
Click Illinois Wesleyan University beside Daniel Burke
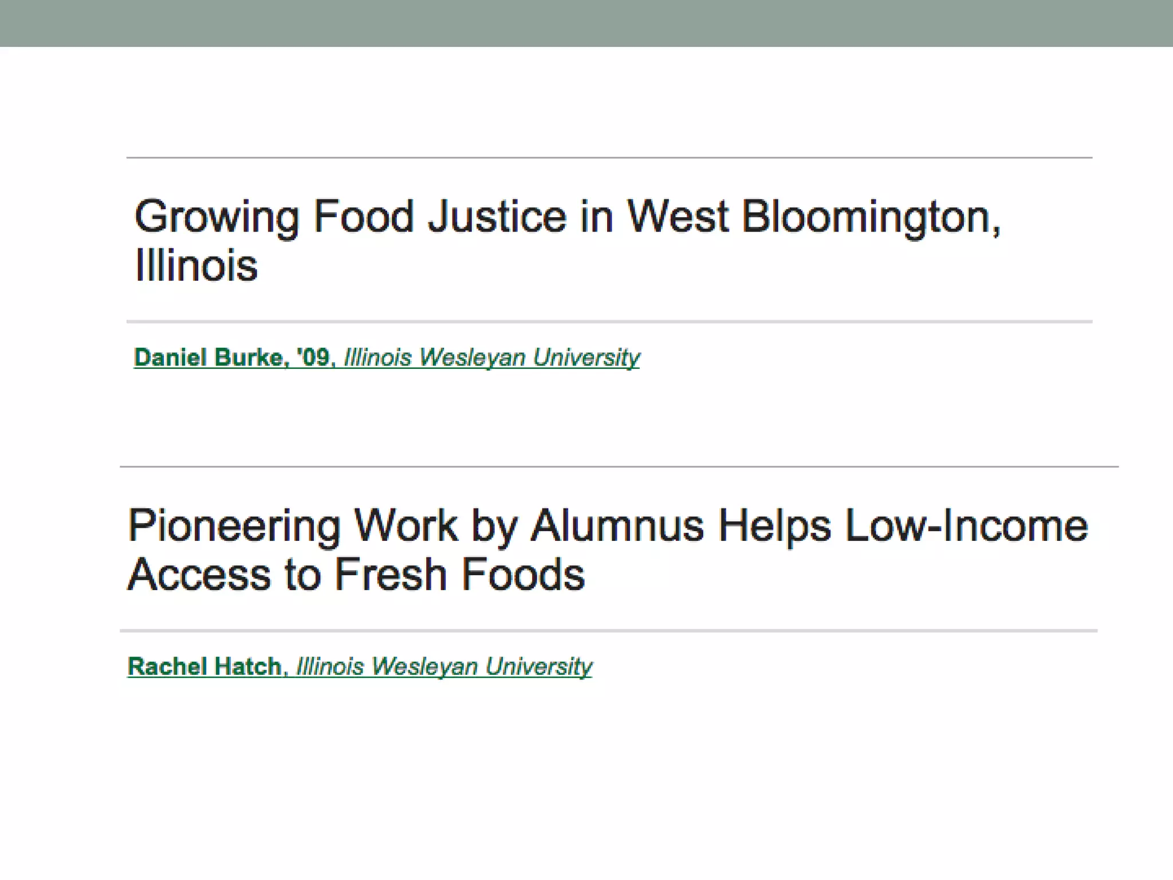click(x=491, y=357)
